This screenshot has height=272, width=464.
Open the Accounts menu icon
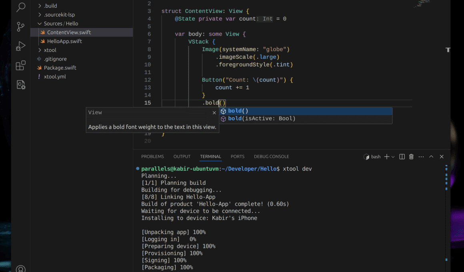pos(21,269)
